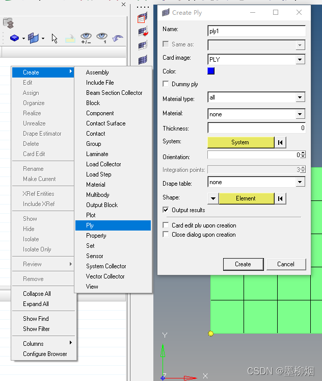This screenshot has width=322, height=381.
Task: Select the arrow pointer selector tool
Action: tap(55, 38)
